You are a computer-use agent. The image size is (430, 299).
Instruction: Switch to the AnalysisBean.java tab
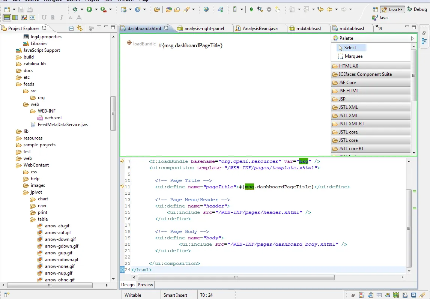click(260, 29)
